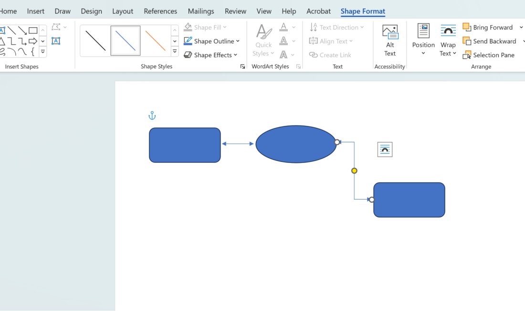525x311 pixels.
Task: Open the Shape Effects dropdown
Action: pos(211,55)
